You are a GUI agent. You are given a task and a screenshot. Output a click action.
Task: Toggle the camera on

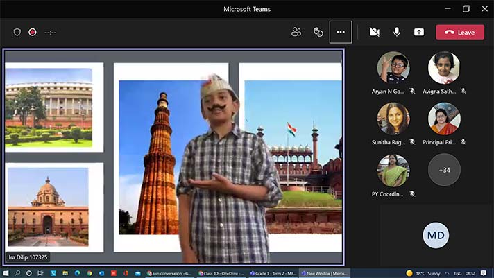coord(375,32)
